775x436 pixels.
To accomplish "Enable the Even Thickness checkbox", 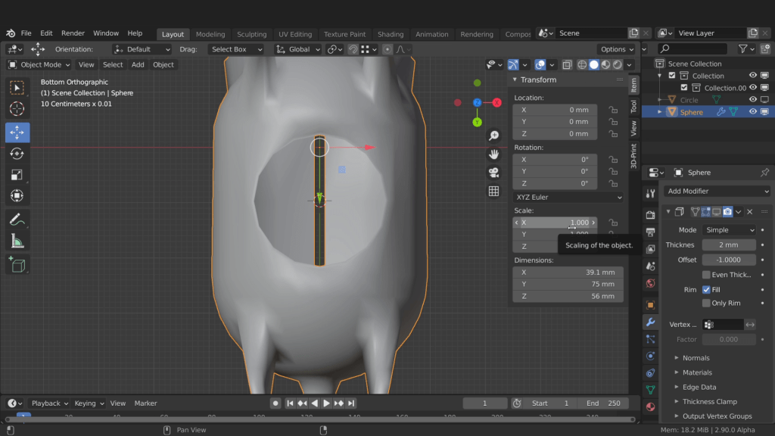I will pos(706,275).
